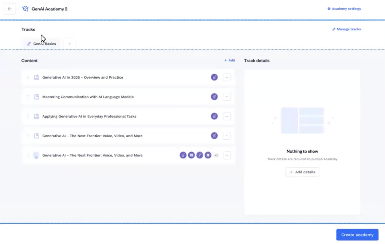
Task: Click the course book icon next to Generative AI 2025
Action: point(36,77)
